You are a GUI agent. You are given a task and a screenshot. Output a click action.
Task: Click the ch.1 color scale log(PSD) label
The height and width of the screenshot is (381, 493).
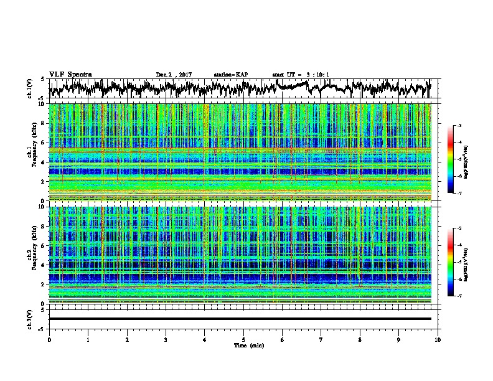(x=466, y=162)
